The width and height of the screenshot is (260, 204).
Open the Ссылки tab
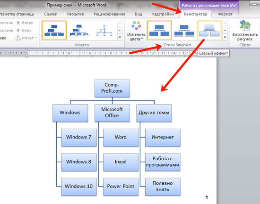click(x=51, y=14)
